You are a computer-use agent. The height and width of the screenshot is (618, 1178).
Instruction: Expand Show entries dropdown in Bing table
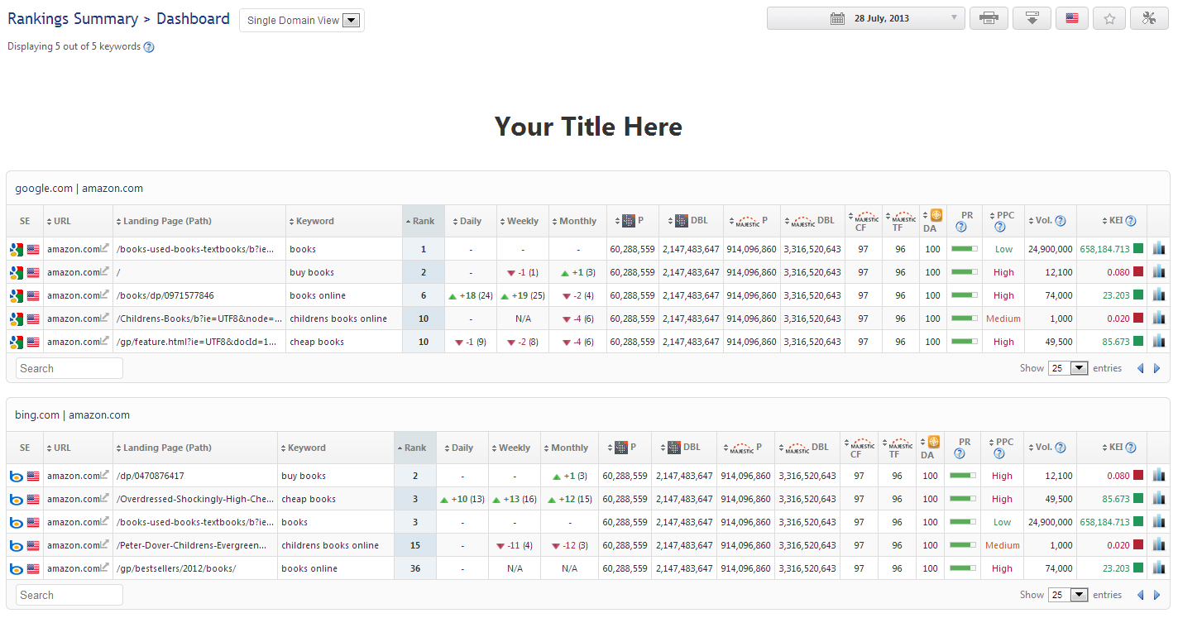click(x=1068, y=595)
